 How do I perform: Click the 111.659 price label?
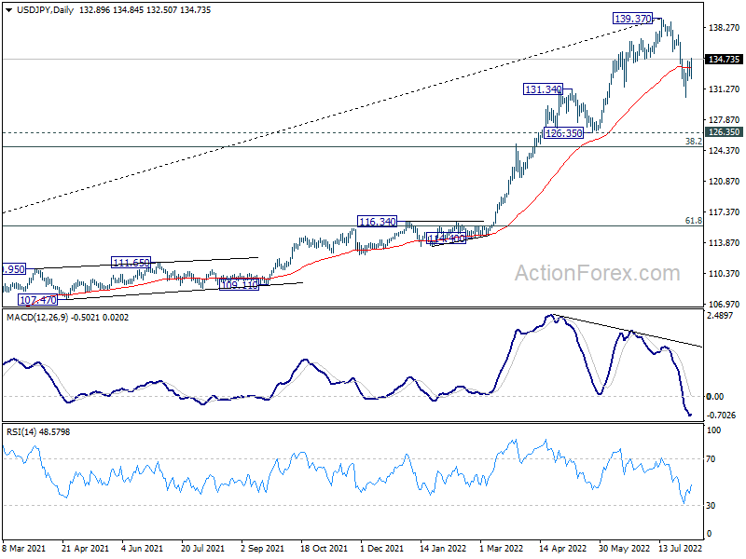131,264
